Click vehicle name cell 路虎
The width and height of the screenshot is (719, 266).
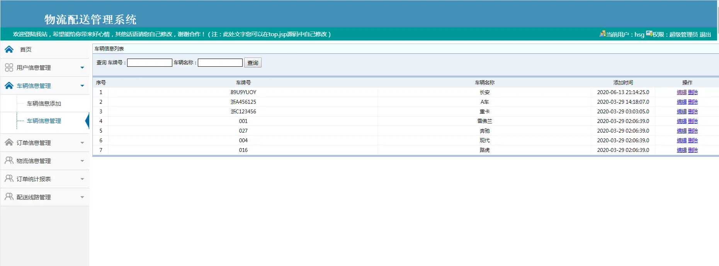coord(484,150)
